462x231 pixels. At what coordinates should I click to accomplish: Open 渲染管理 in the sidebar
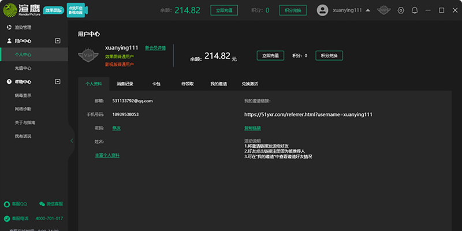(x=23, y=27)
